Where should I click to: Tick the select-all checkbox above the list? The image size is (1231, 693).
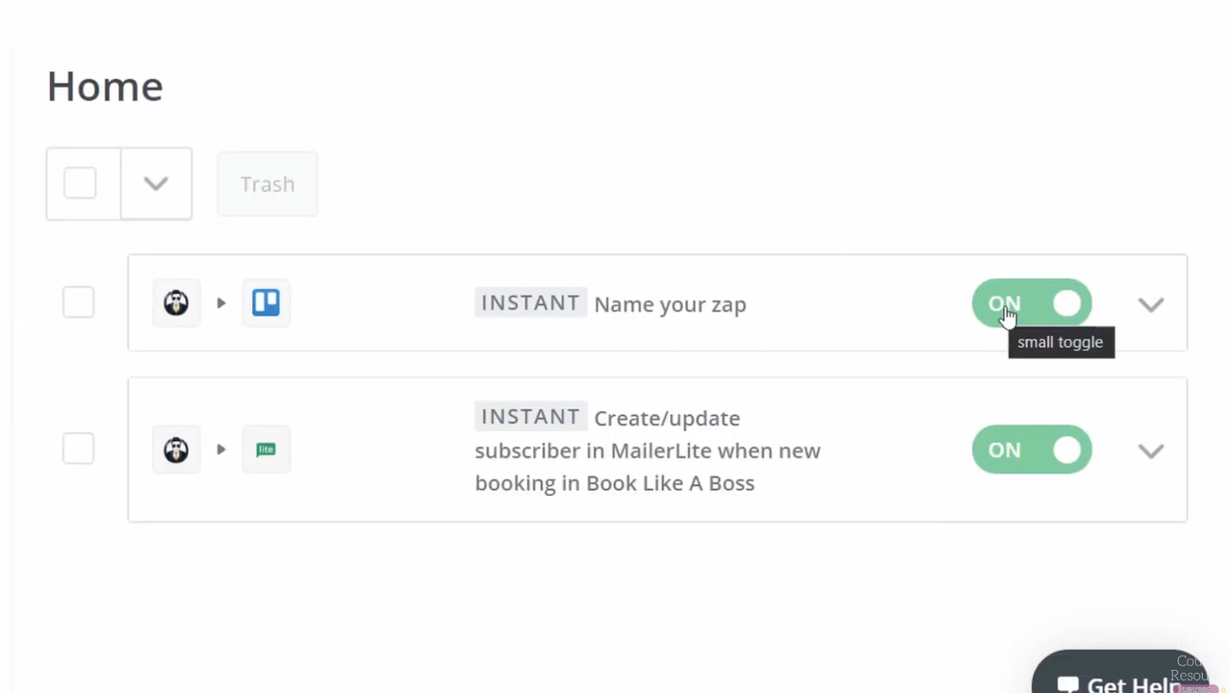[80, 183]
